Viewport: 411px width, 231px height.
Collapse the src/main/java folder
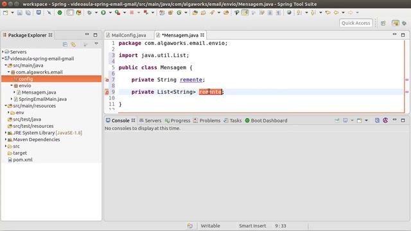pyautogui.click(x=6, y=65)
